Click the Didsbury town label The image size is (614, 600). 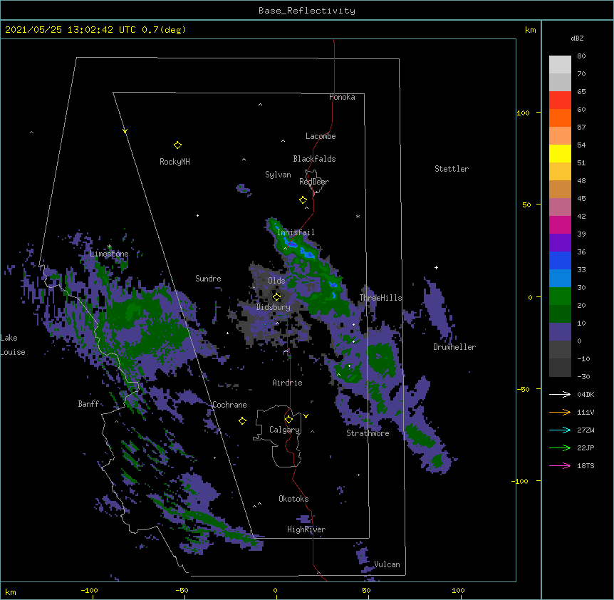point(274,307)
